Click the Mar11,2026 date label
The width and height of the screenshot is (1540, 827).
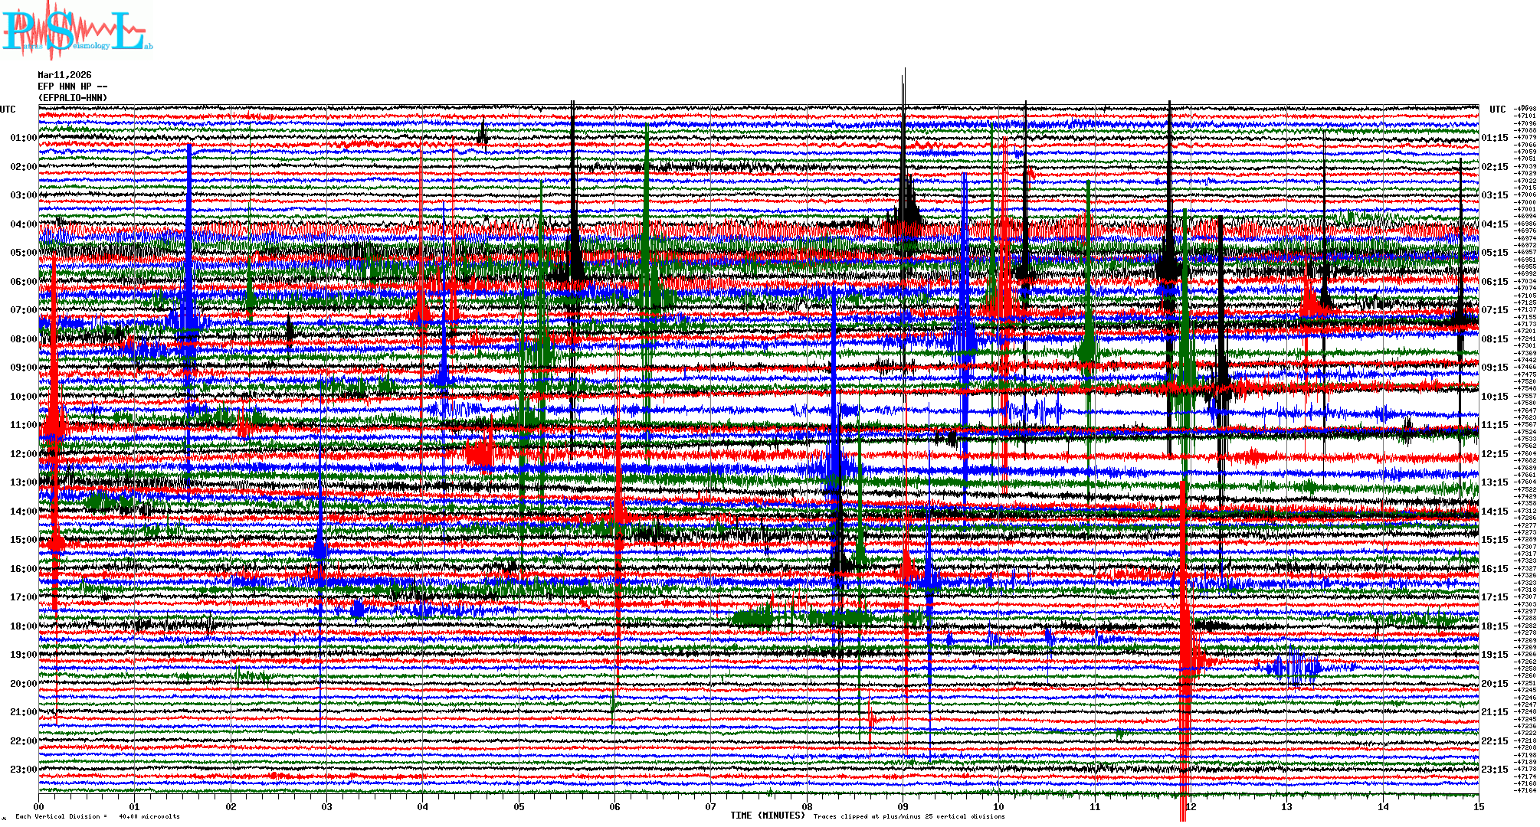point(64,75)
